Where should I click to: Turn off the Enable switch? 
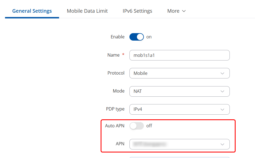[x=137, y=37]
